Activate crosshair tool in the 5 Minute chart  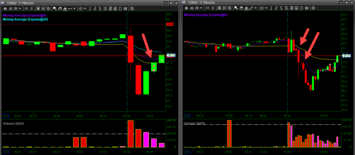[65, 8]
